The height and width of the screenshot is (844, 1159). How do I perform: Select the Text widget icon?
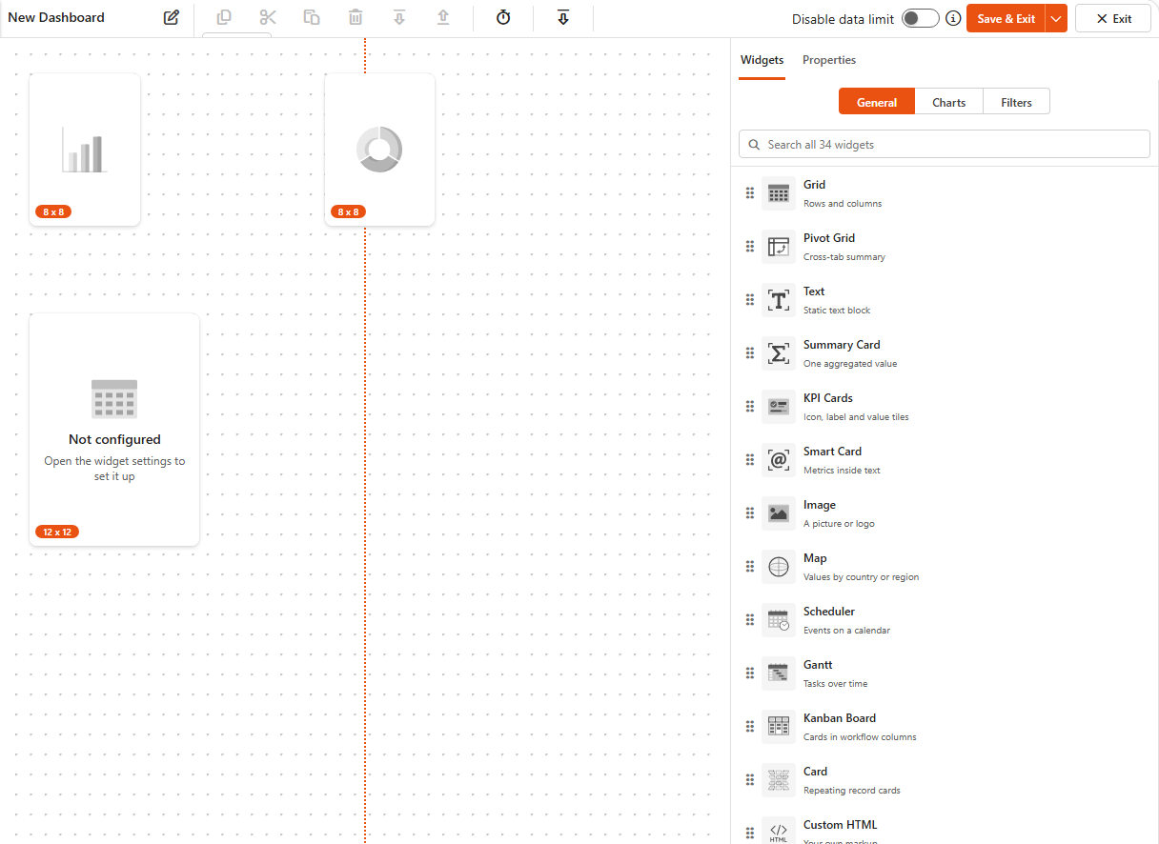[779, 299]
